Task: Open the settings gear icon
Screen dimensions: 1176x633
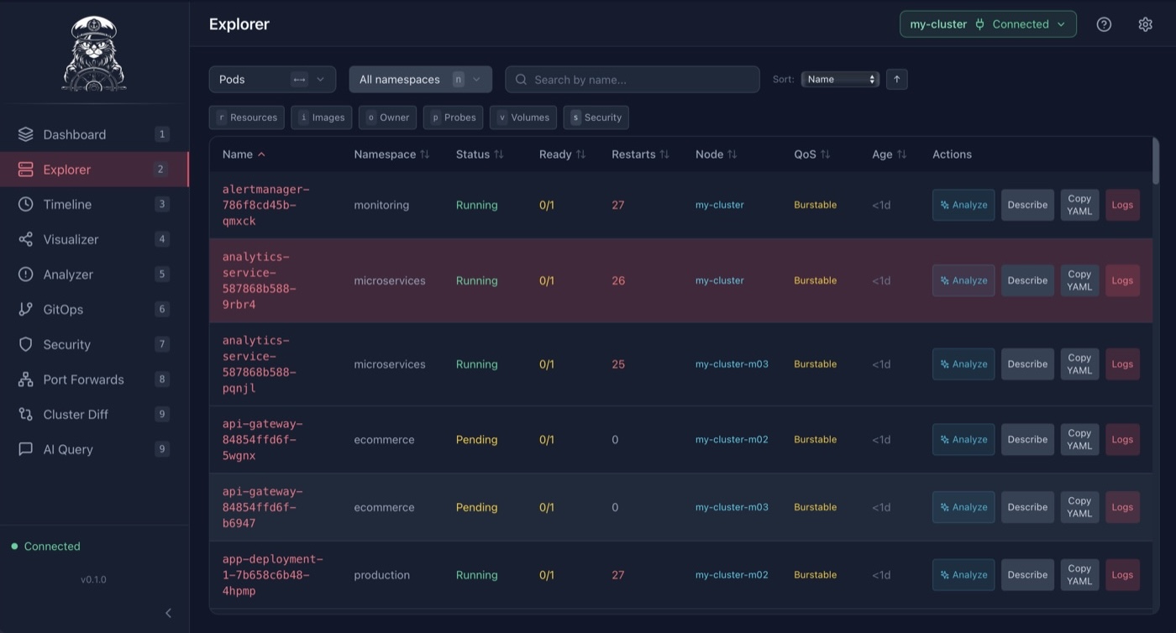Action: [x=1145, y=24]
